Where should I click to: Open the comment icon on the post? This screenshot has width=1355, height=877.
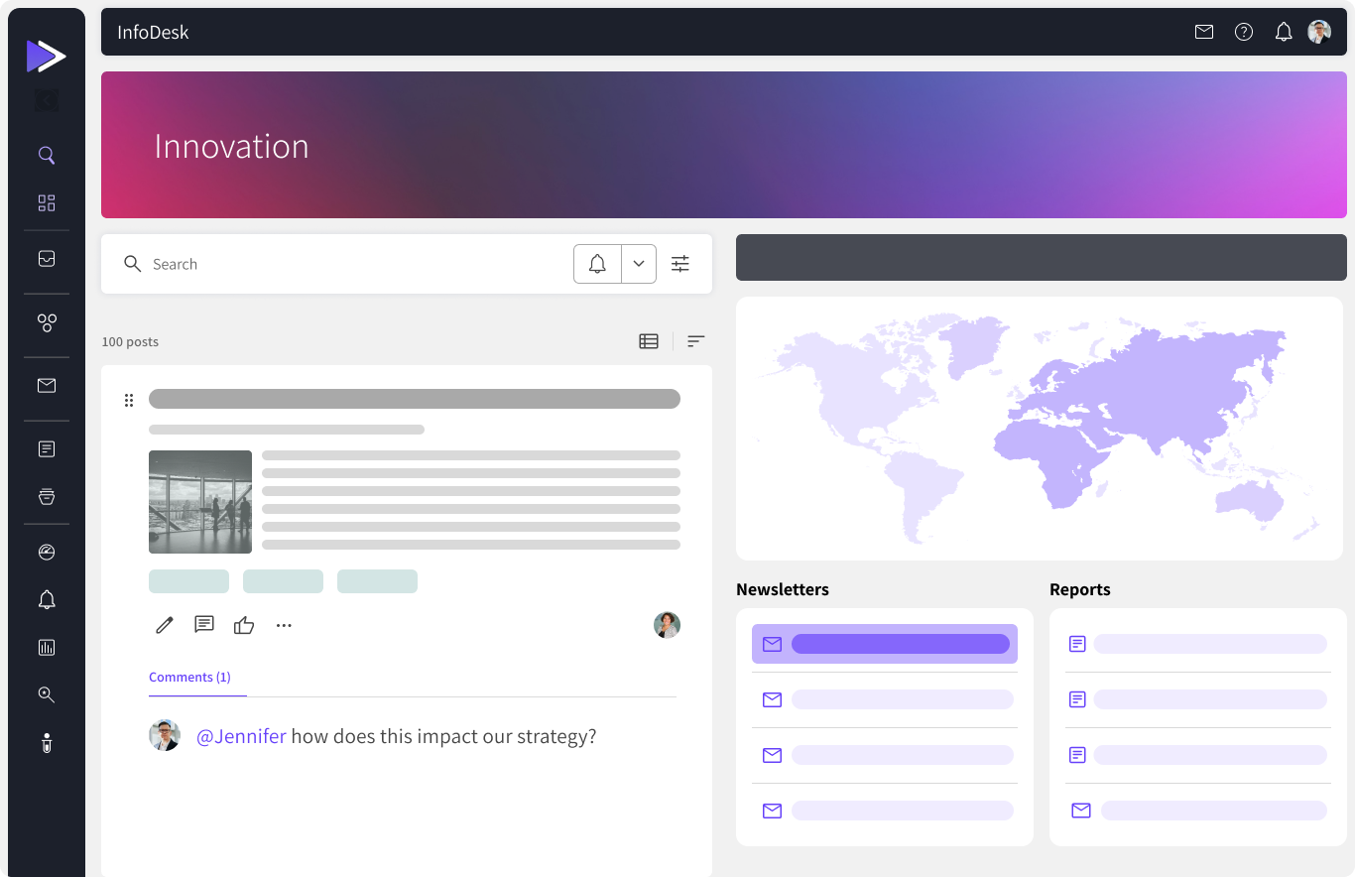pyautogui.click(x=204, y=625)
